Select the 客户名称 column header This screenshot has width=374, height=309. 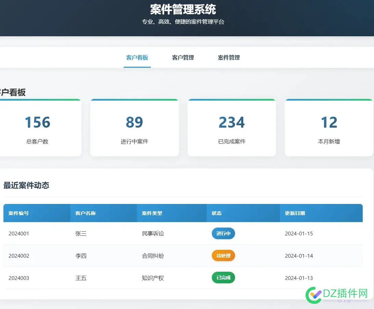[x=85, y=213]
